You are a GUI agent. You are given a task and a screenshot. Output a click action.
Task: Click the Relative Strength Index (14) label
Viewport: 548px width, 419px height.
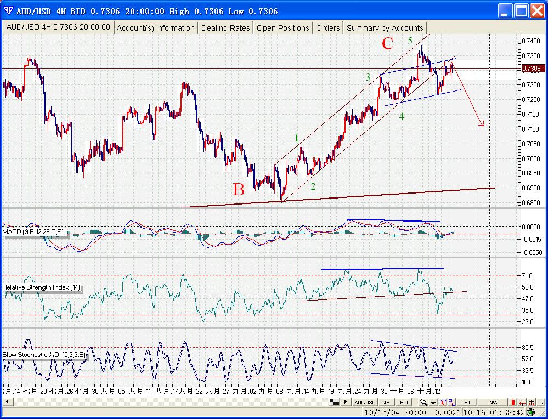click(x=41, y=287)
